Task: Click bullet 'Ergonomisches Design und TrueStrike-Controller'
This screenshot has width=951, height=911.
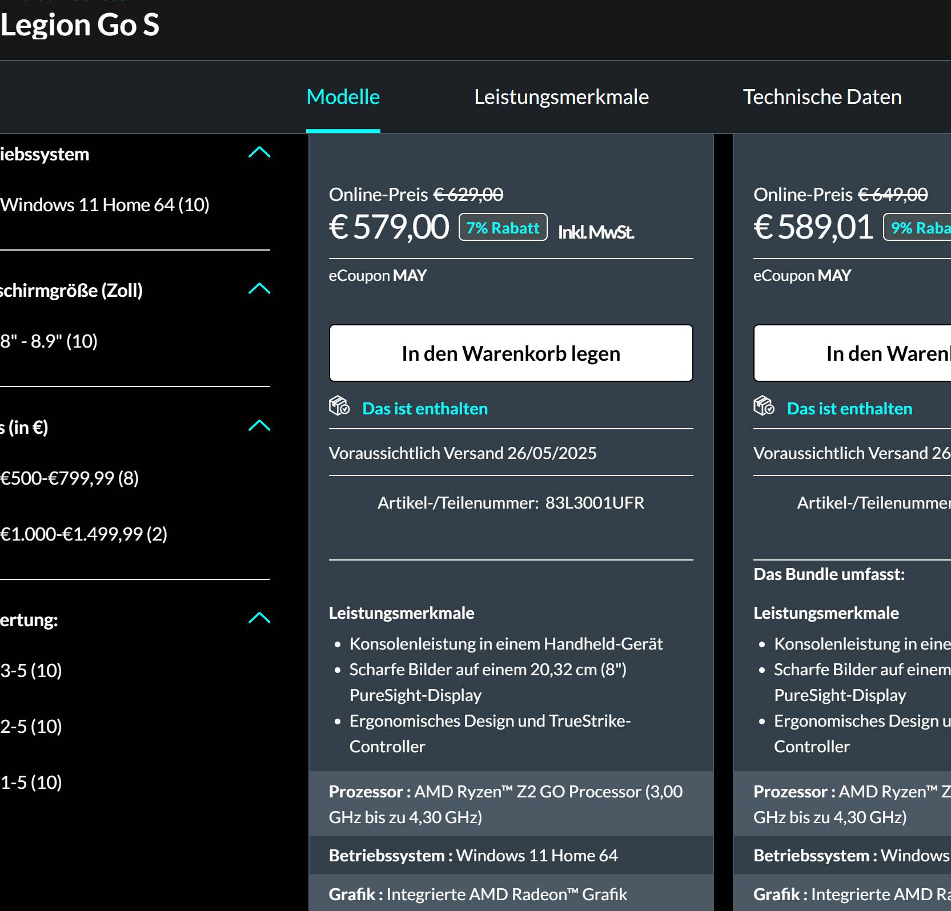Action: pyautogui.click(x=490, y=734)
